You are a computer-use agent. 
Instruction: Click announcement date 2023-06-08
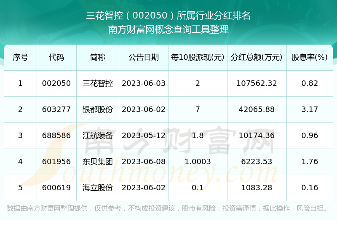pos(144,162)
